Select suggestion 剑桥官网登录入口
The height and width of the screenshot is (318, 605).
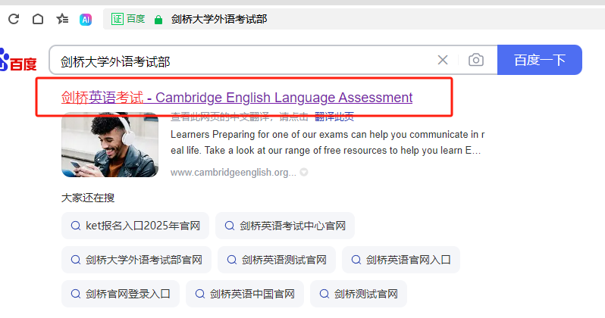(121, 294)
